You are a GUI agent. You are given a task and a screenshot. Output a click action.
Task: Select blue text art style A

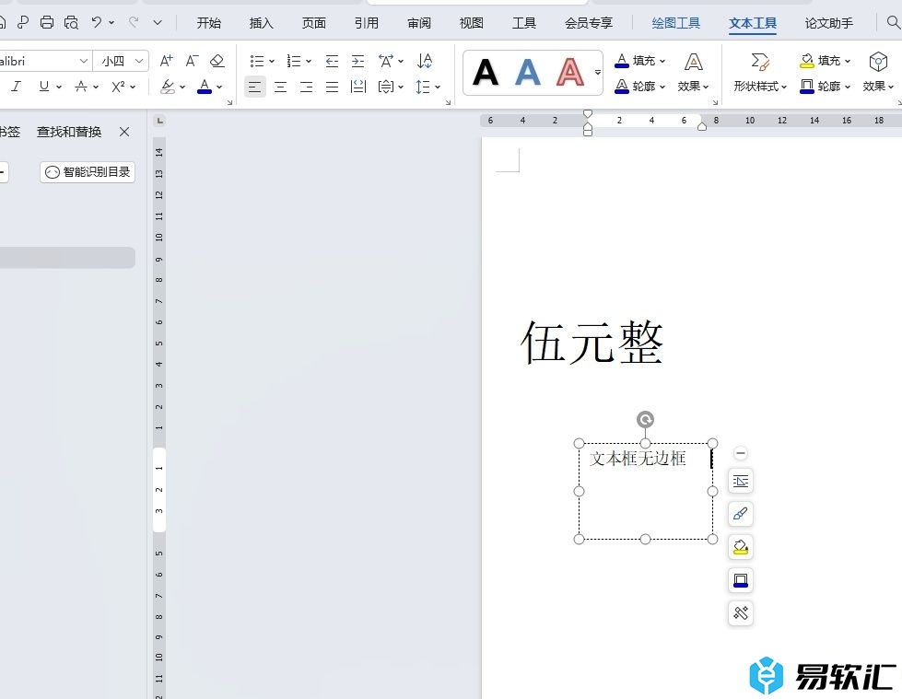(x=528, y=73)
